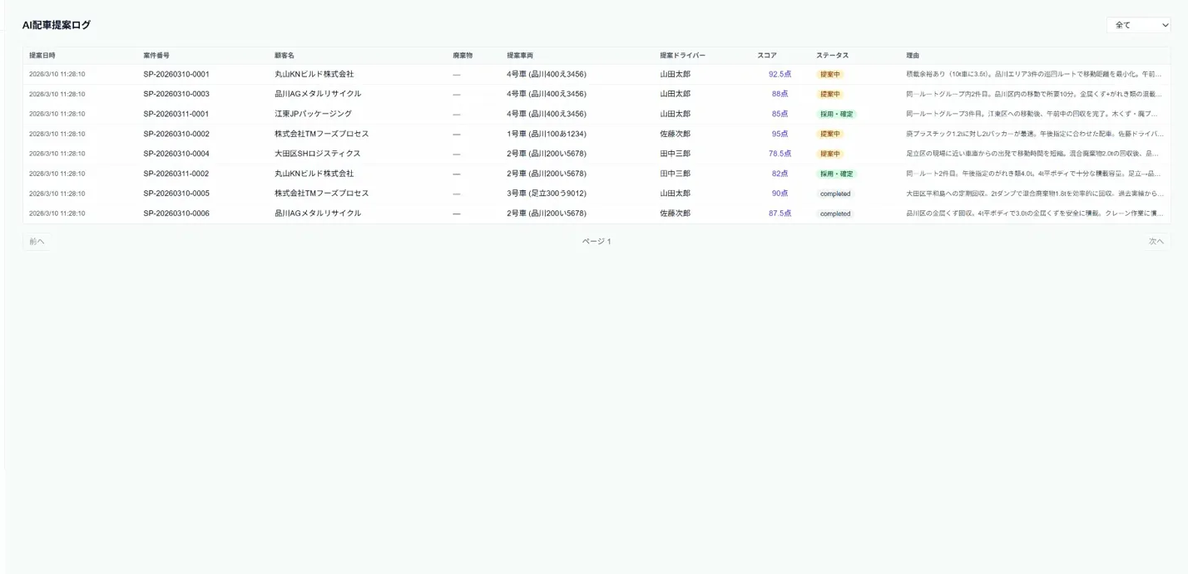Select the 82点 score for 丸山KNビルド株式会社
1188x574 pixels.
click(x=782, y=173)
